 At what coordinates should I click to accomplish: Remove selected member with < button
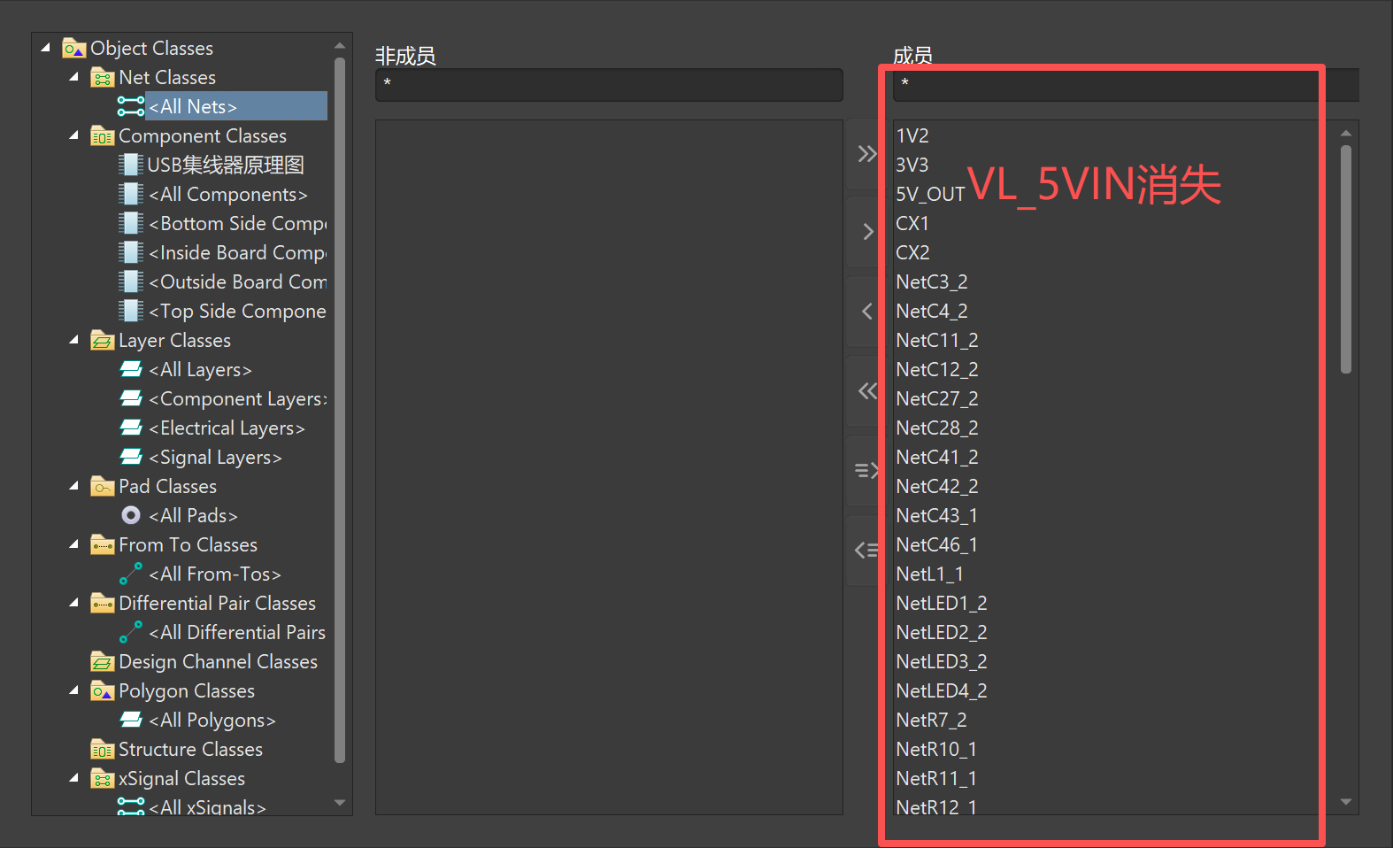(866, 311)
